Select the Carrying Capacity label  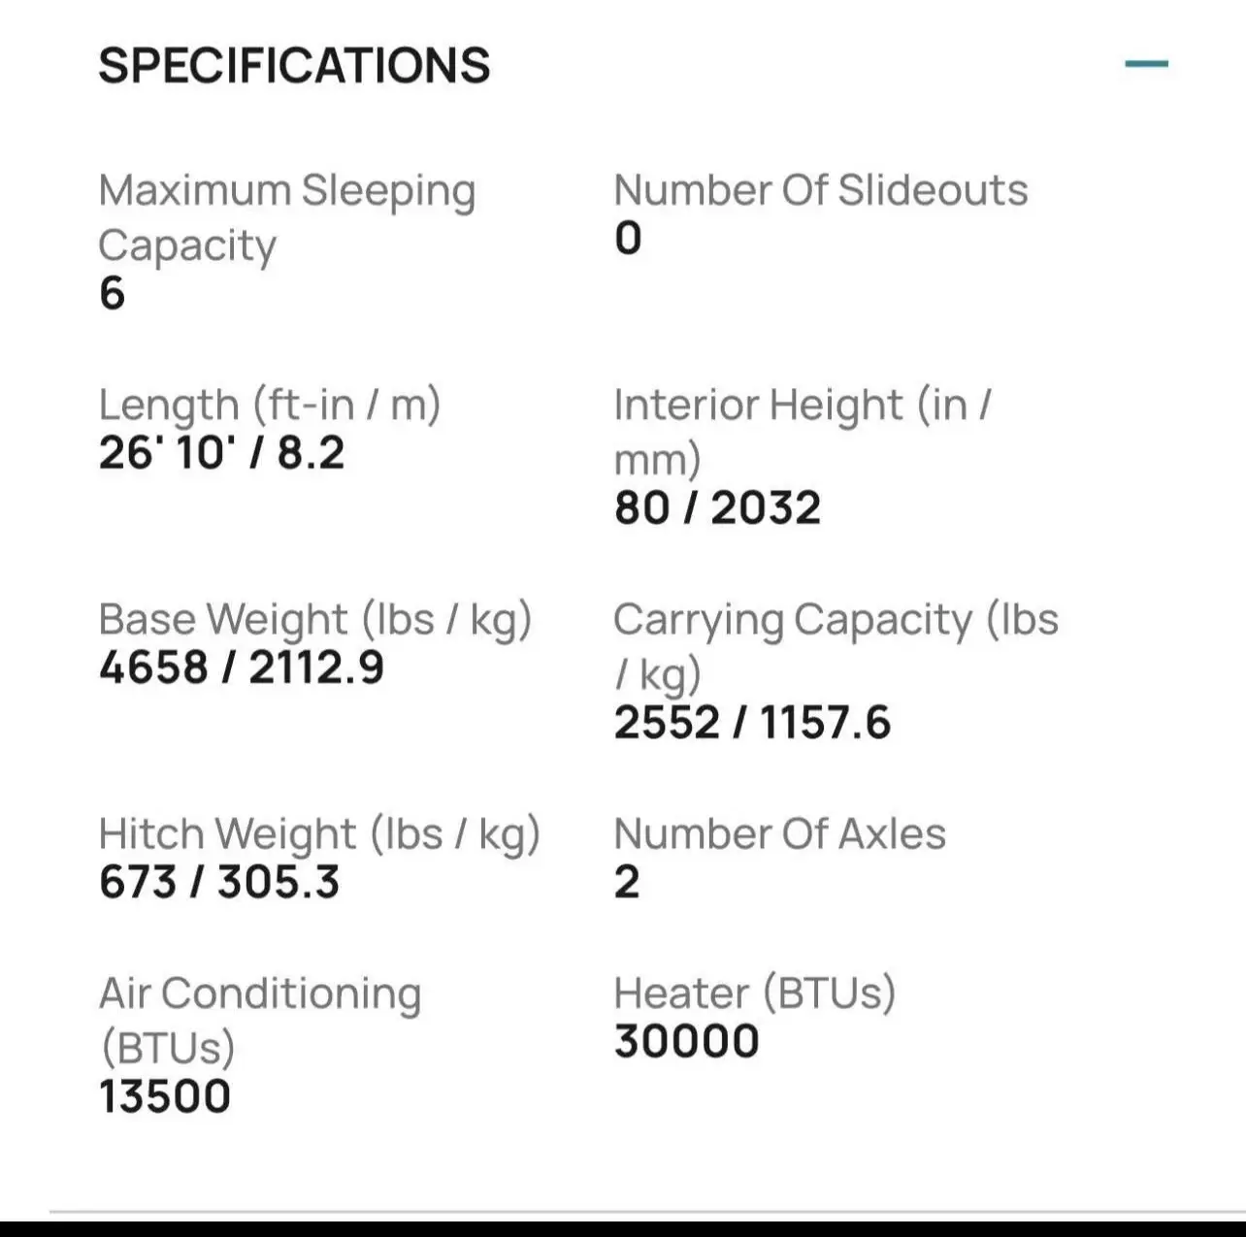(x=836, y=646)
